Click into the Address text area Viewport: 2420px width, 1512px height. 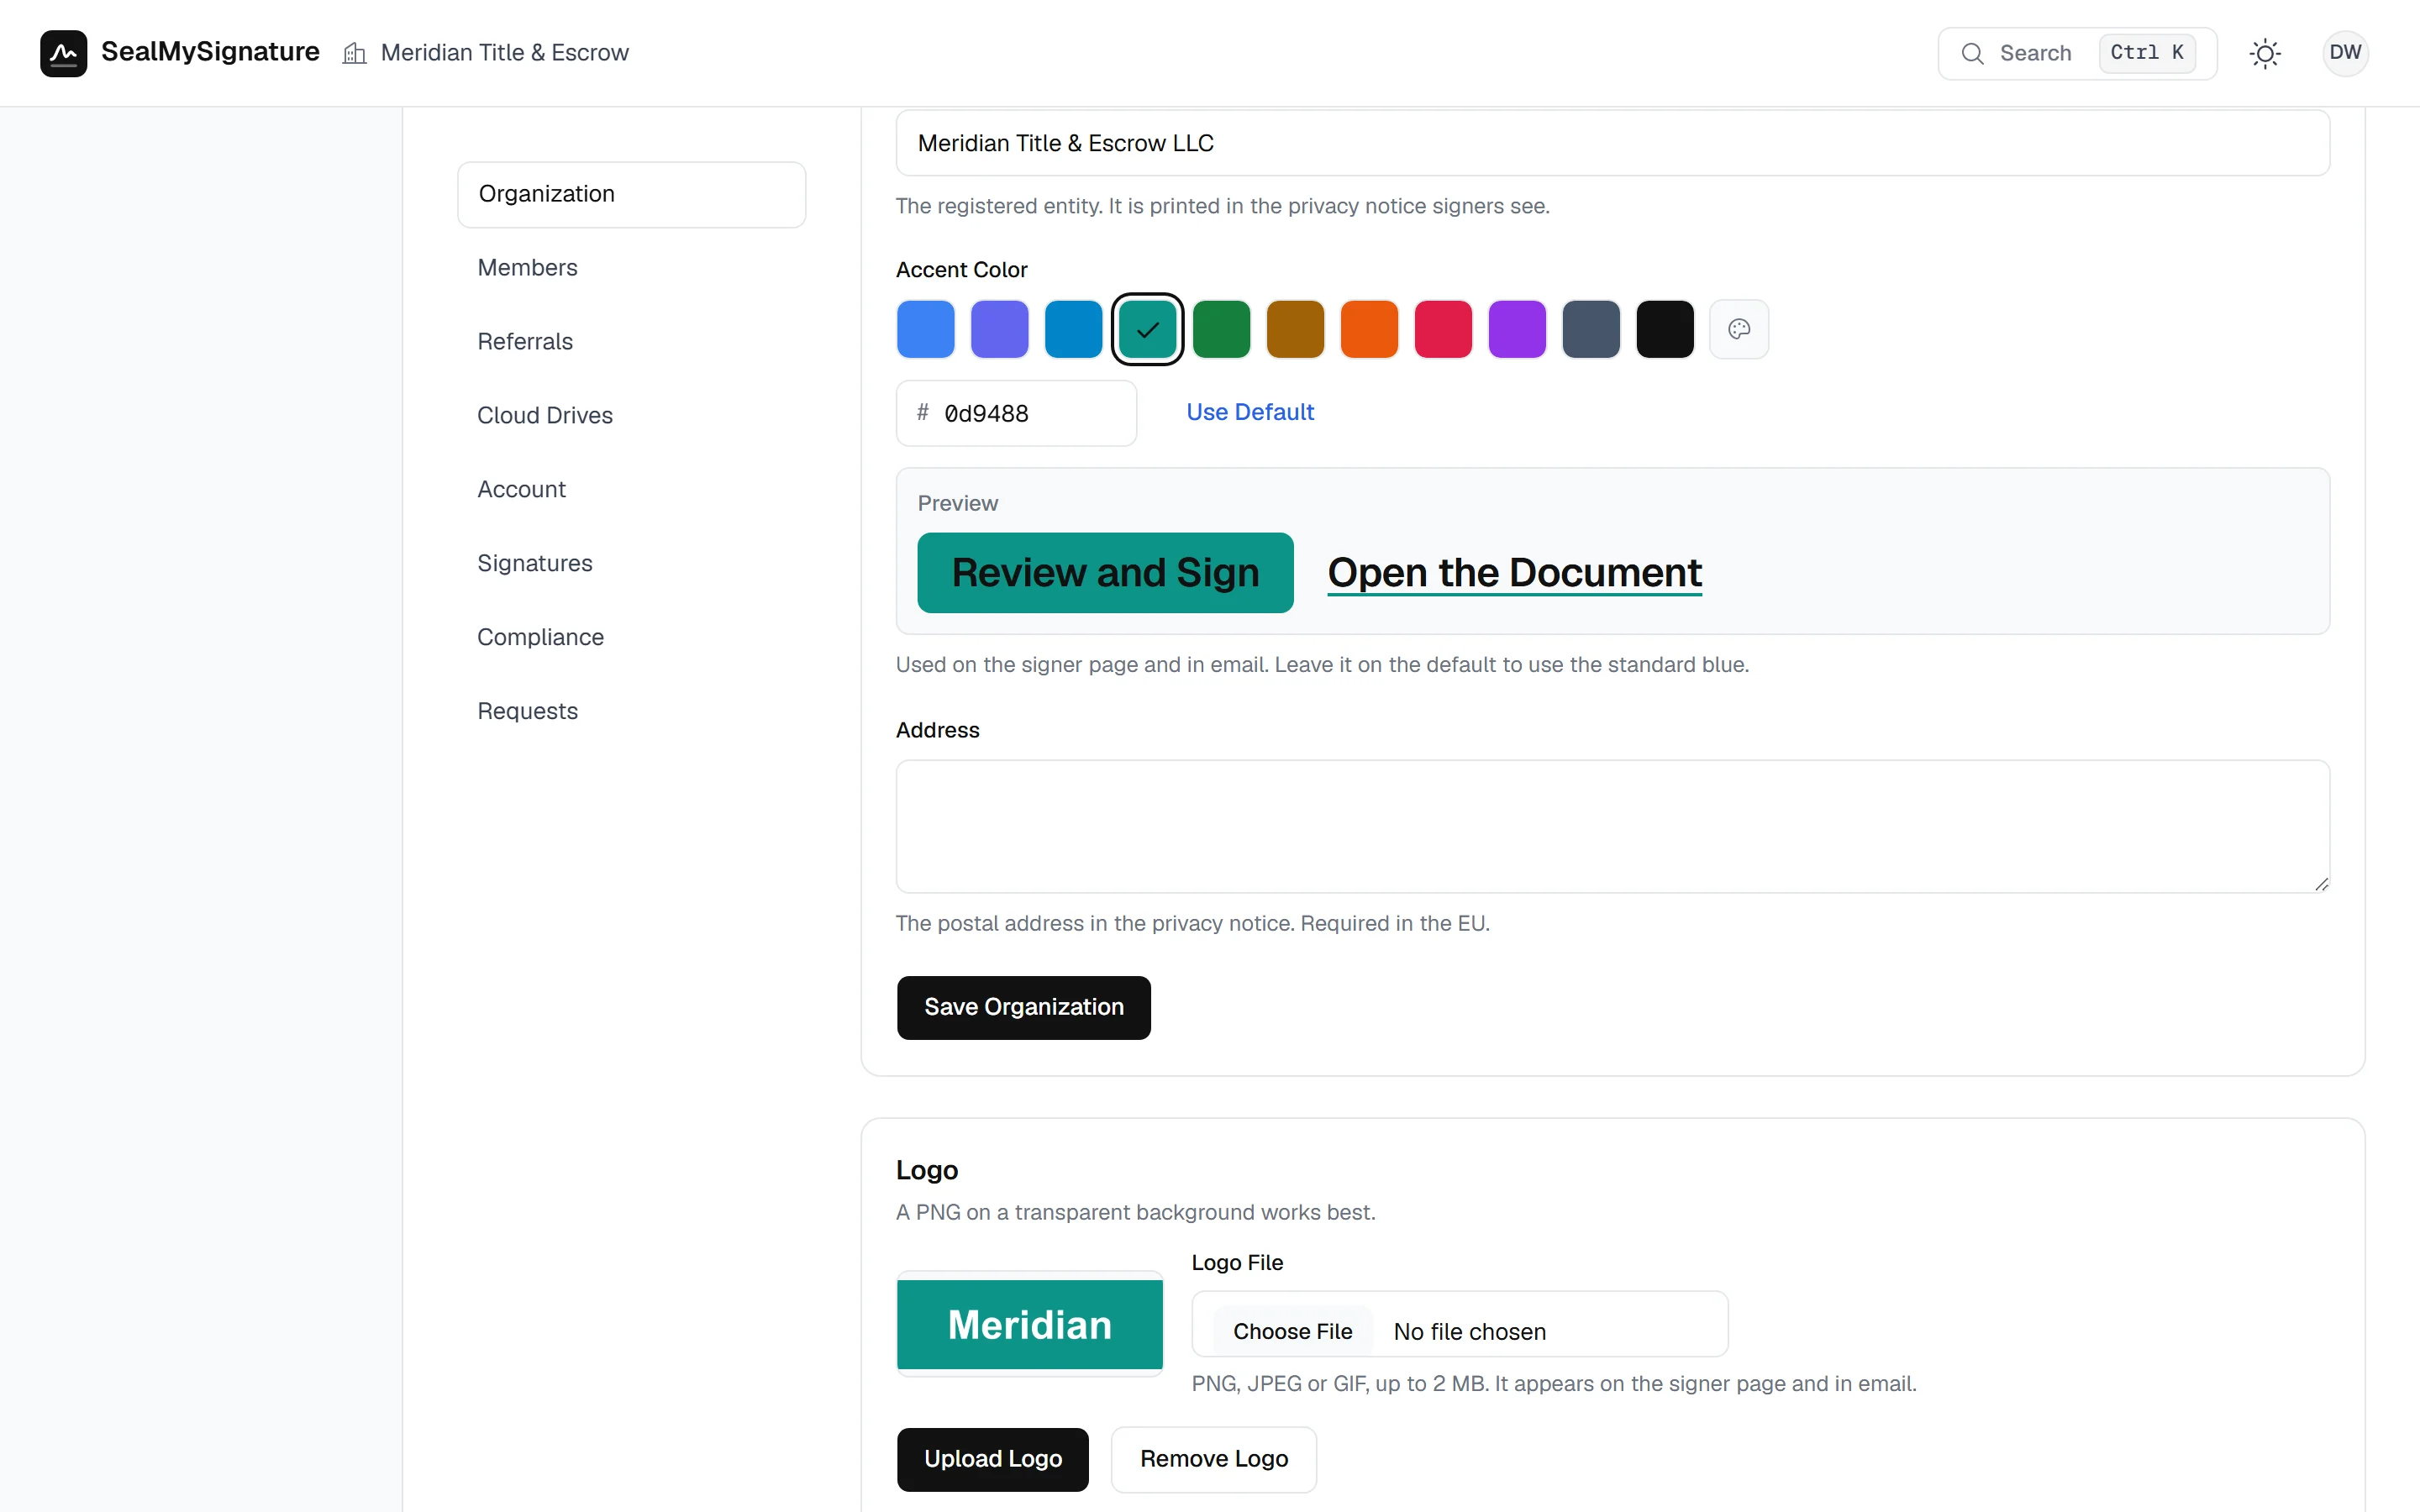tap(1613, 826)
